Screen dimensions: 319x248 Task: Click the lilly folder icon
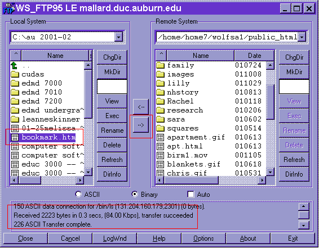[x=160, y=83]
